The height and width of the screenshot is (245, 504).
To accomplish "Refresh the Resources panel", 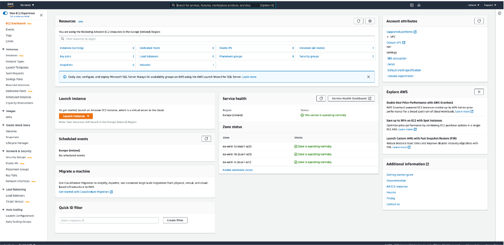I will [x=359, y=21].
